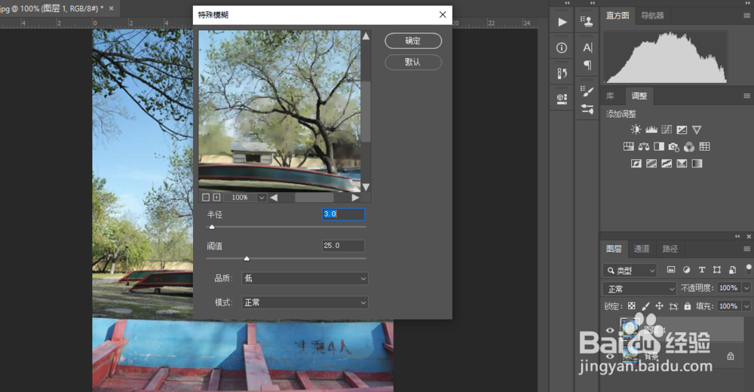The image size is (754, 392).
Task: Add an Invert adjustment
Action: click(636, 164)
